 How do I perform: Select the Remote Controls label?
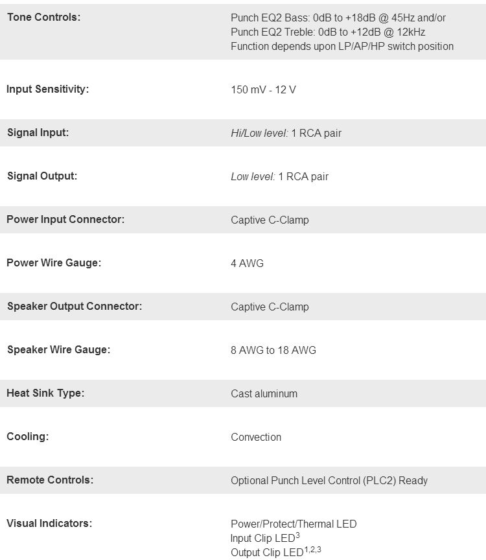(x=50, y=480)
